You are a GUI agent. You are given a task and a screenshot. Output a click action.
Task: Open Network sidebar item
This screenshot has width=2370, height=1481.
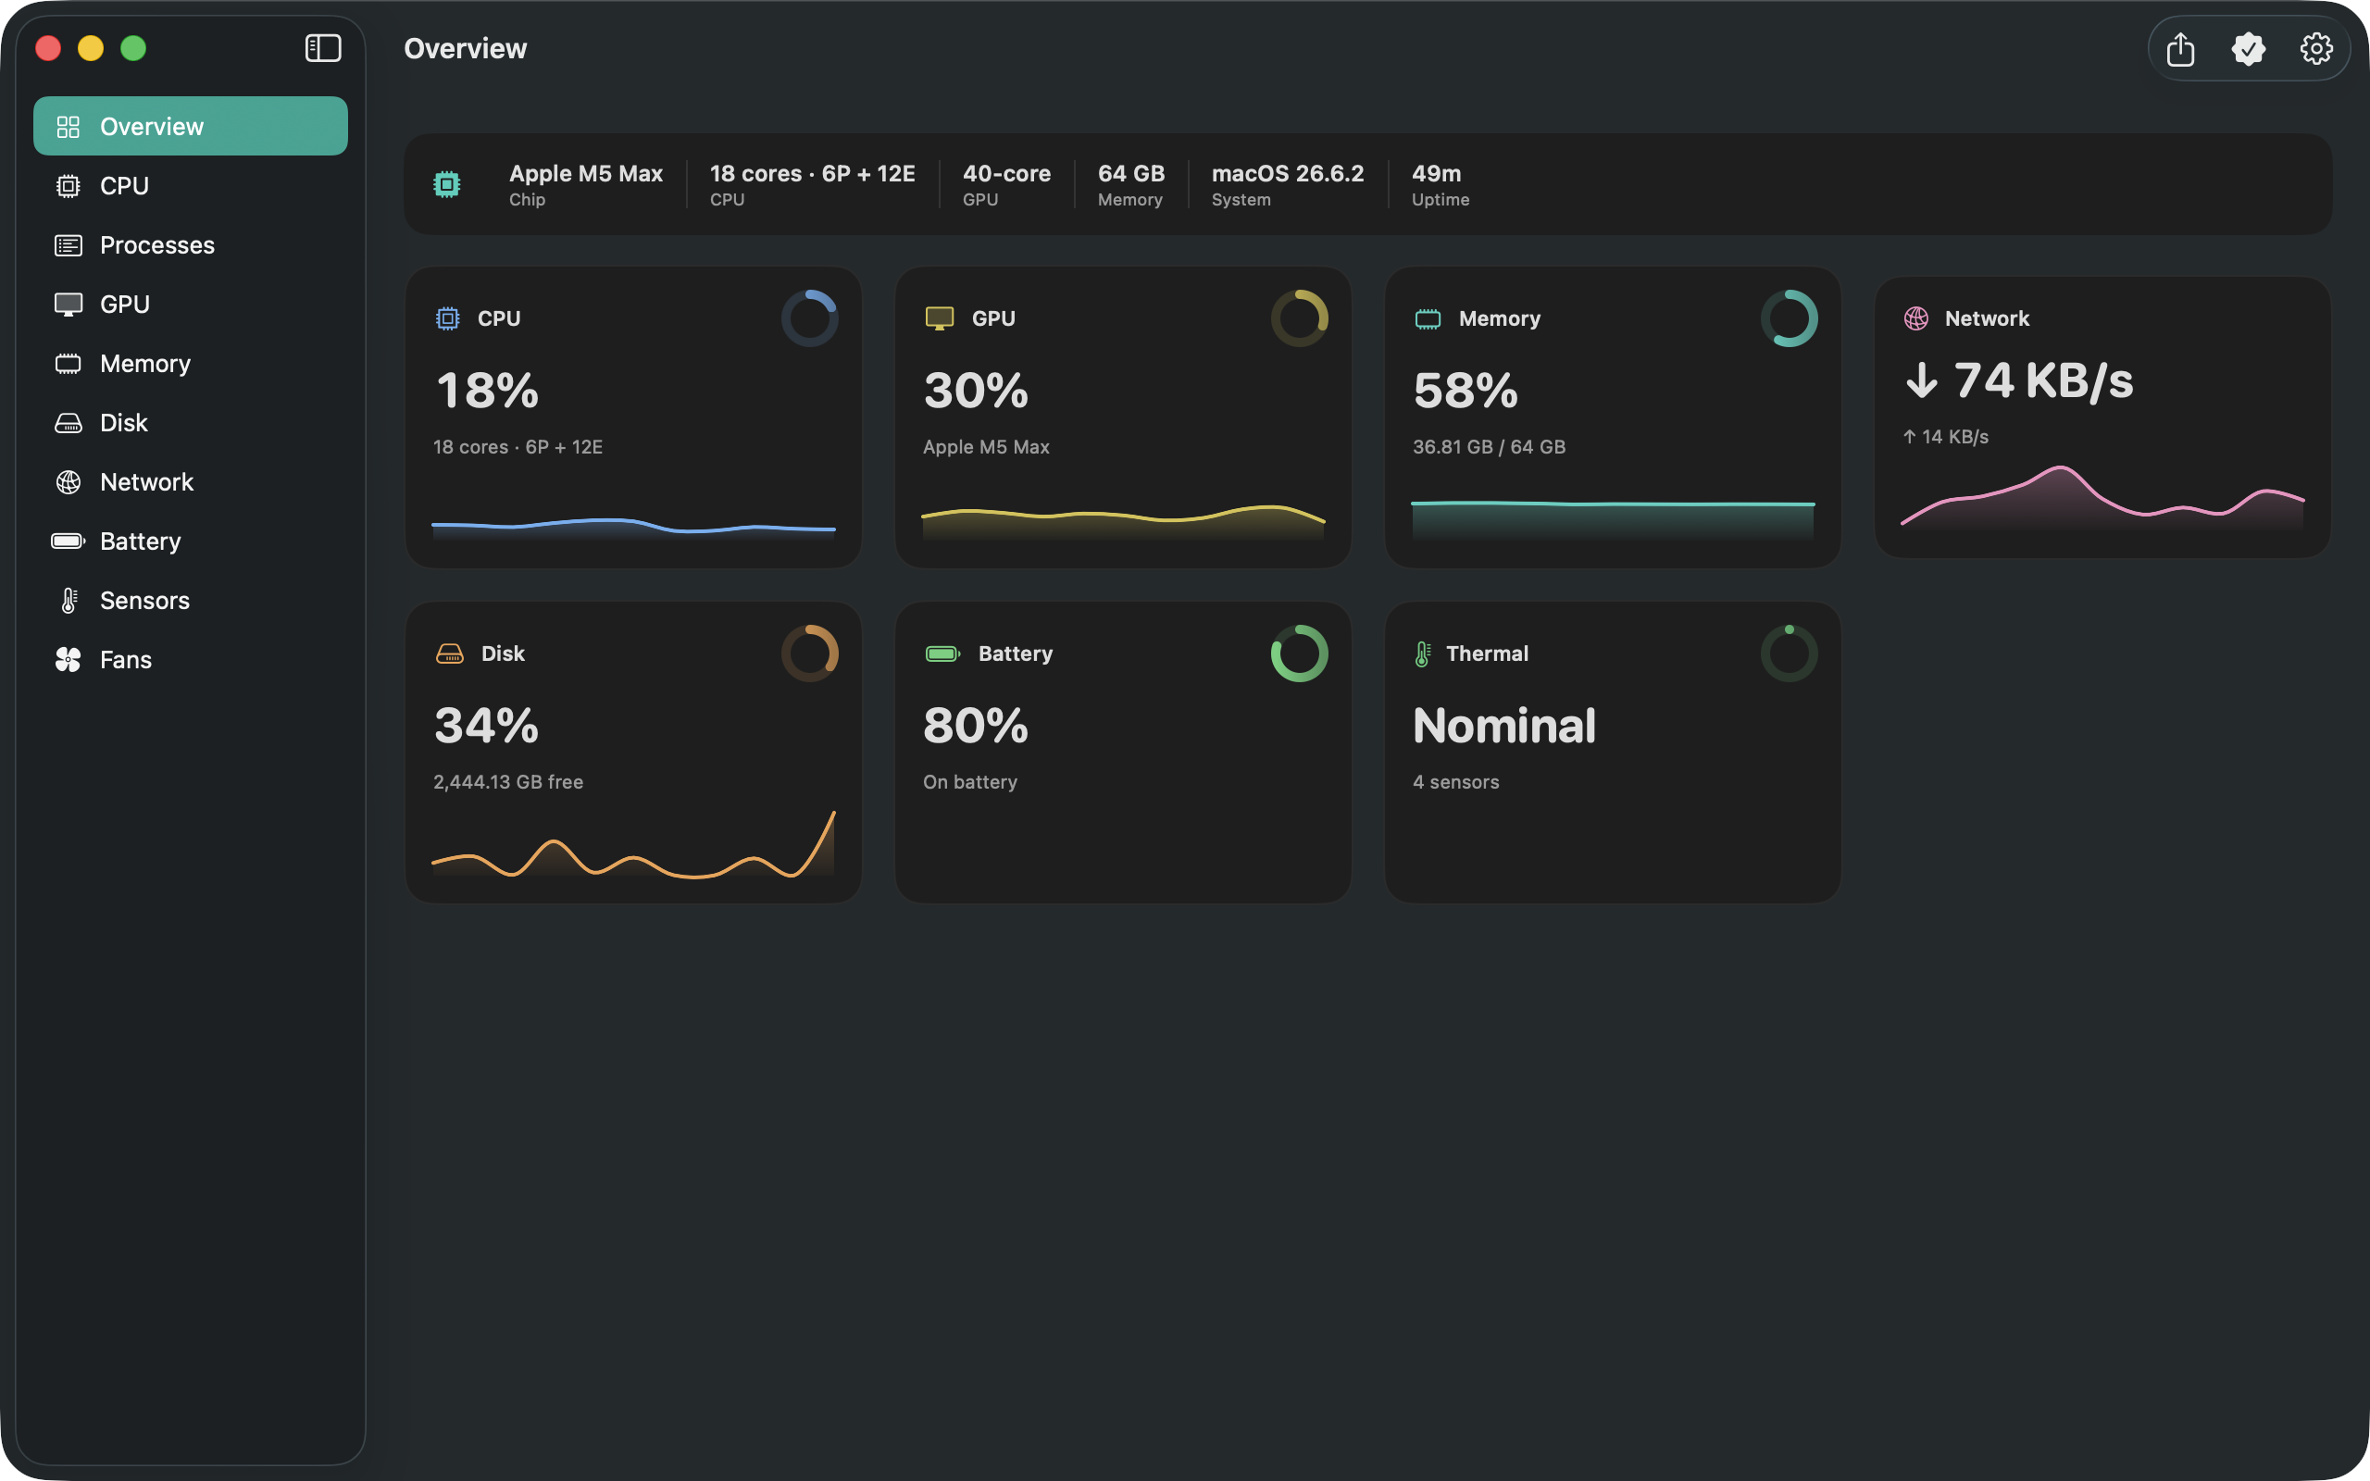click(x=190, y=482)
